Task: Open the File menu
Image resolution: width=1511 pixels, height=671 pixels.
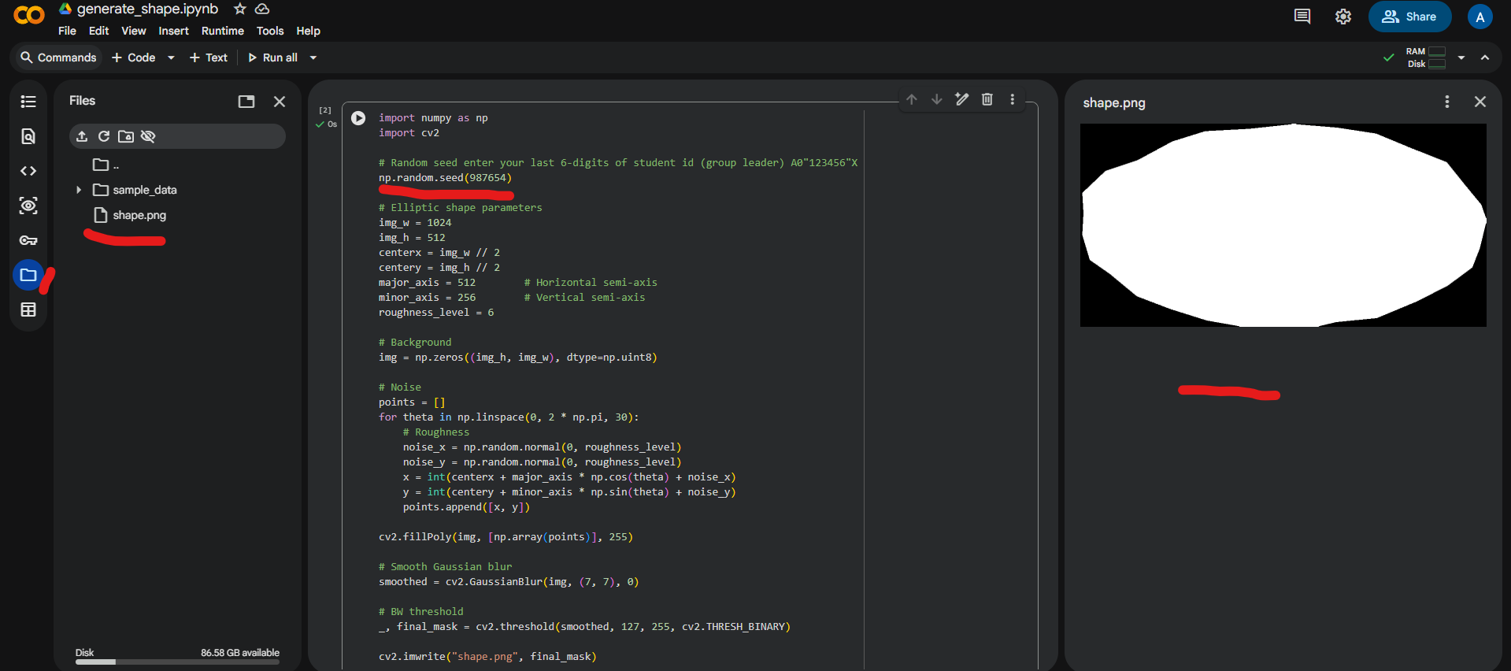Action: click(67, 31)
